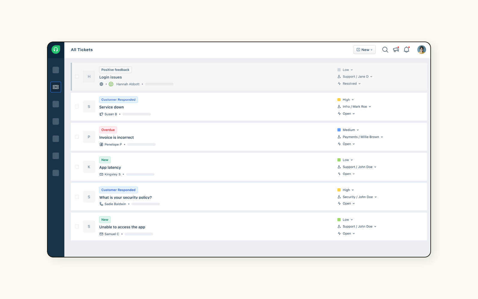Open the Tickets sidebar icon
The height and width of the screenshot is (299, 478).
click(x=56, y=87)
